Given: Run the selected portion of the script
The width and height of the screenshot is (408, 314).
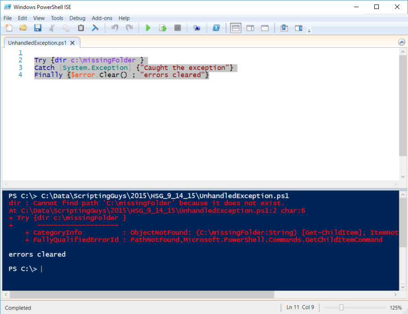Looking at the screenshot, I should [163, 28].
